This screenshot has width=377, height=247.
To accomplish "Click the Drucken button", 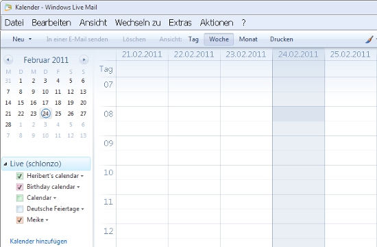I will coord(282,40).
